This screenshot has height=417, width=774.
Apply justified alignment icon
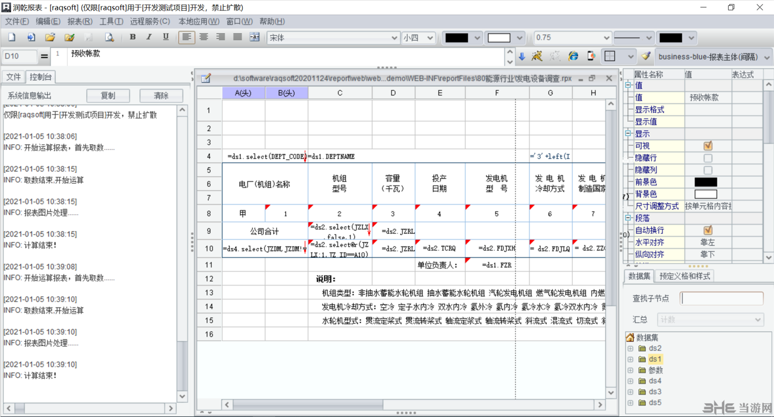pyautogui.click(x=237, y=37)
